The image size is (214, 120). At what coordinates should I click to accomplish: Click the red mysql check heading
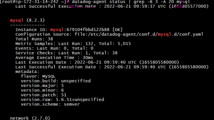click(x=16, y=20)
